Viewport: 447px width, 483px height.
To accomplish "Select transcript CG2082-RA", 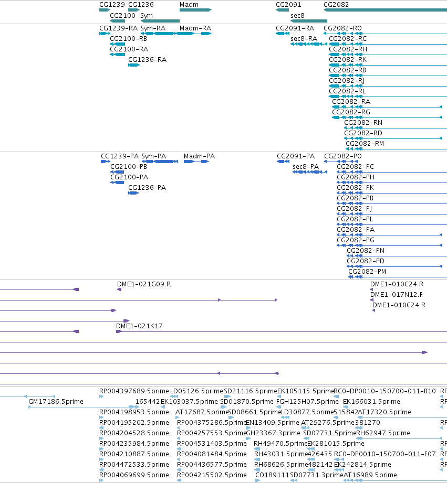I will click(x=351, y=101).
